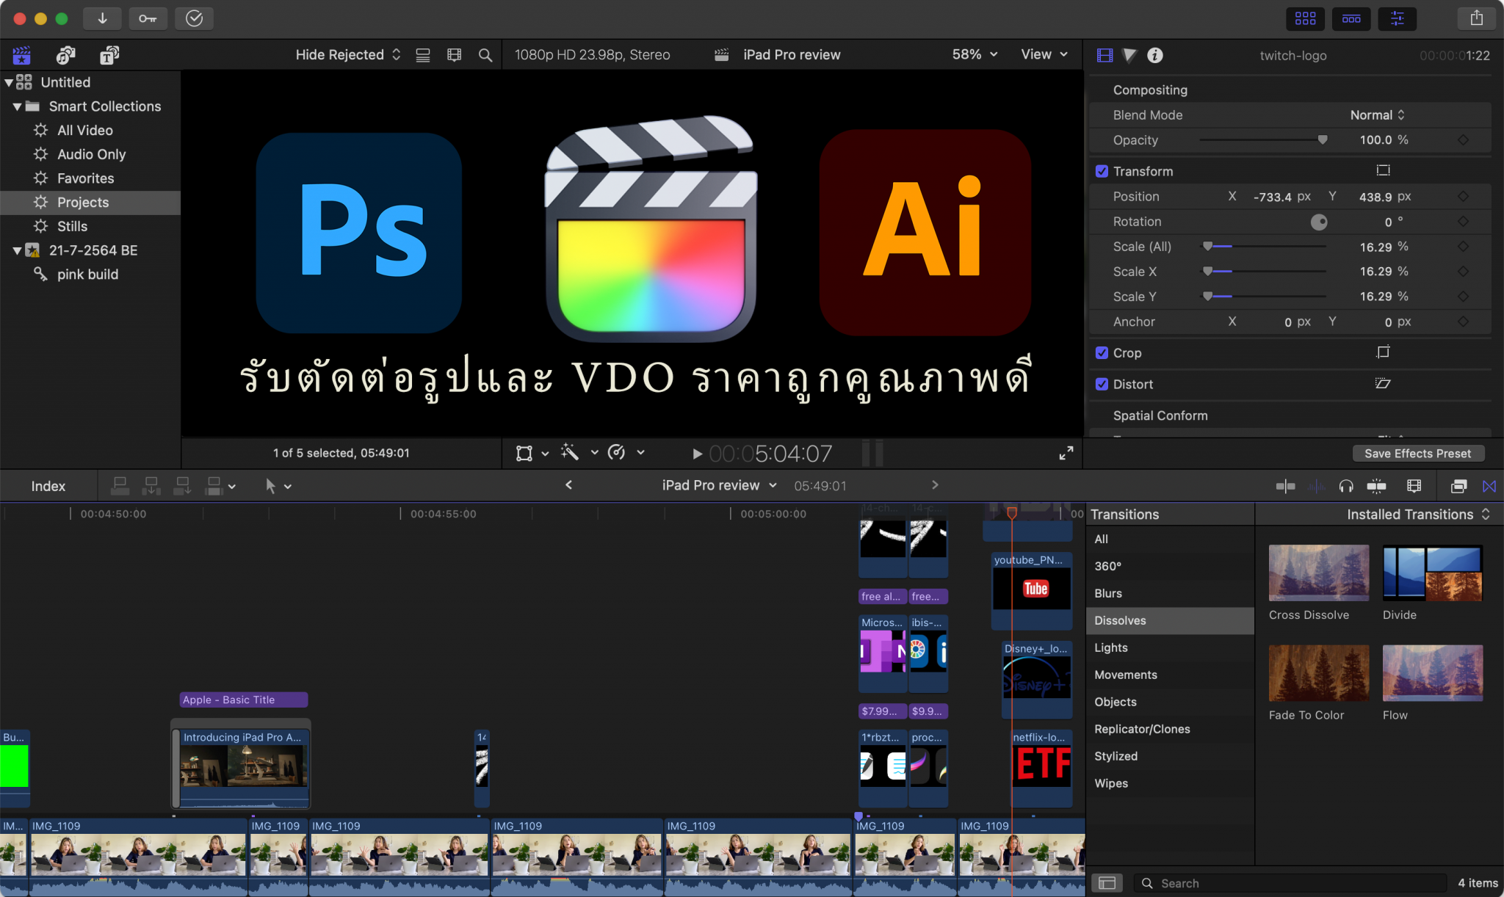Toggle the browser layout icon
The width and height of the screenshot is (1504, 897).
point(1305,18)
